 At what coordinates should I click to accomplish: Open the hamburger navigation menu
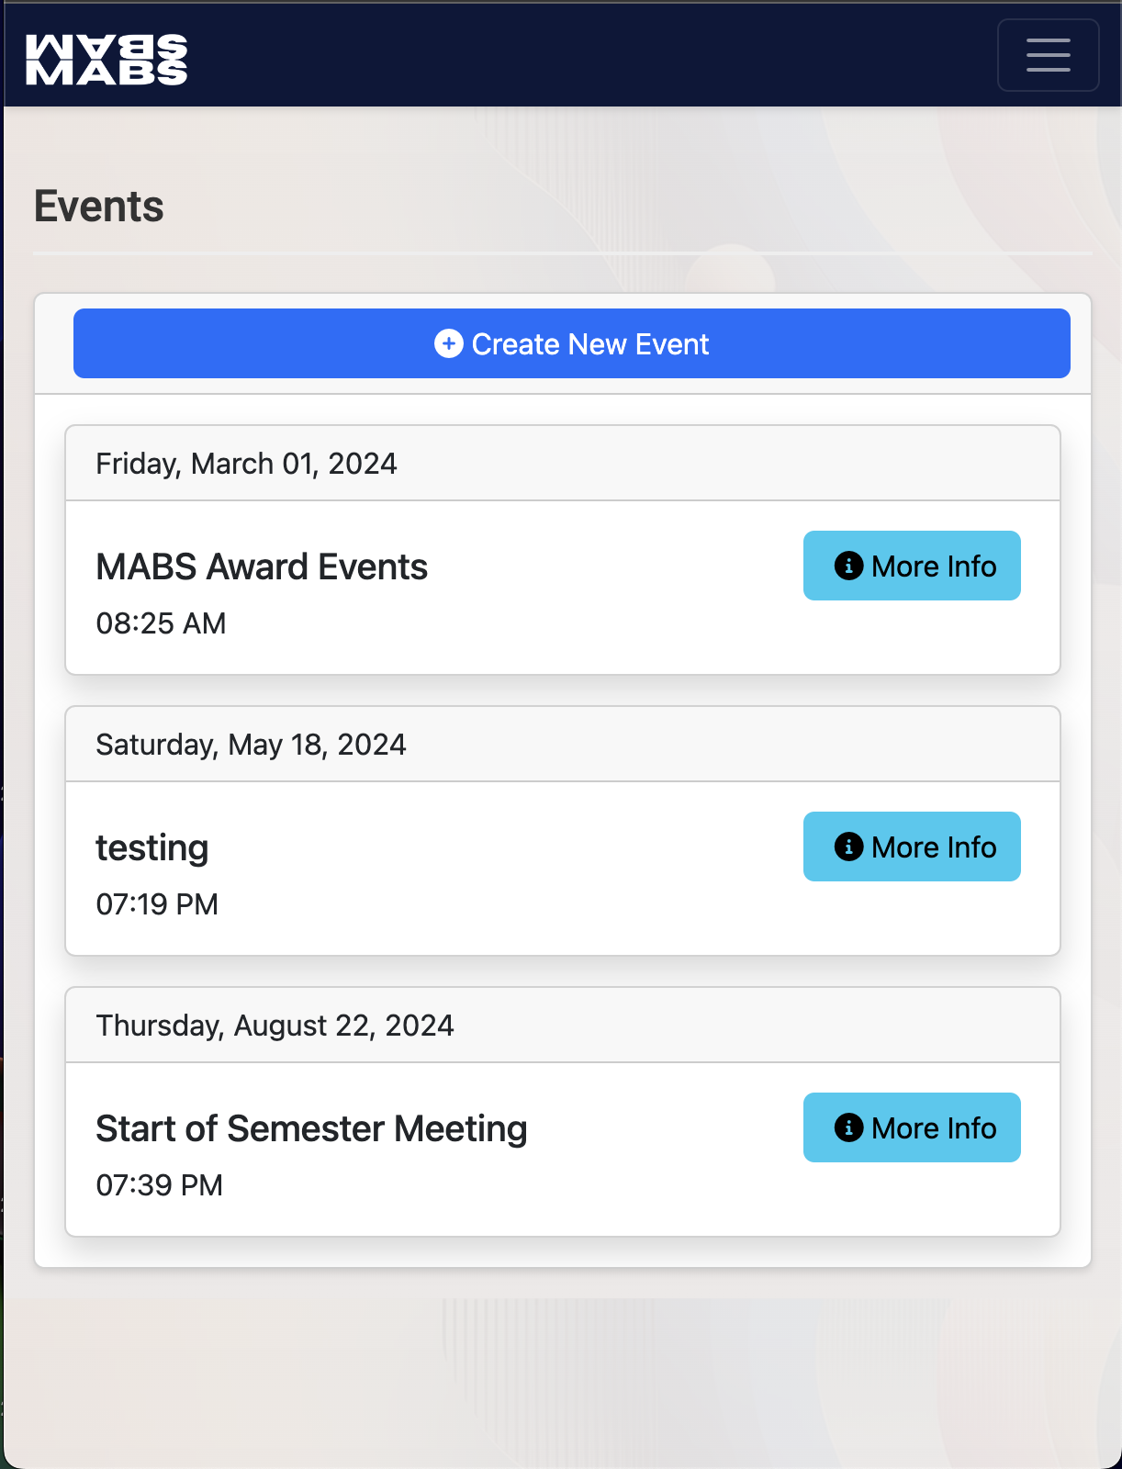pos(1048,55)
